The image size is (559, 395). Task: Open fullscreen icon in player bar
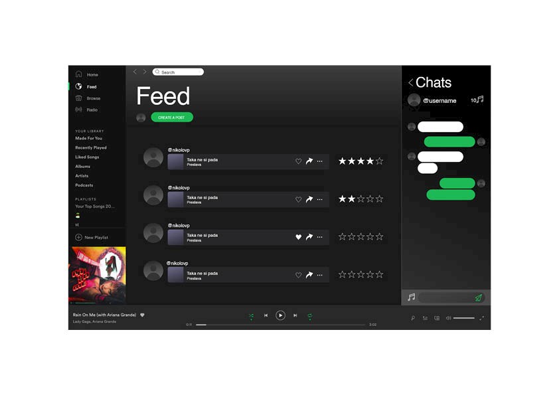click(481, 318)
